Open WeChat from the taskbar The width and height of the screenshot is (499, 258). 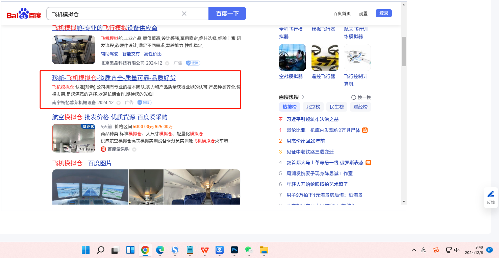[249, 250]
